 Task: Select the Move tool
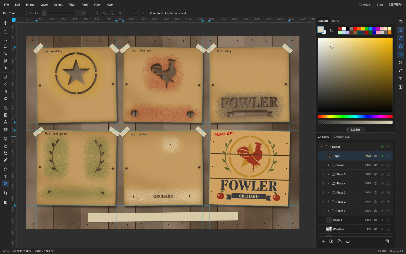click(5, 23)
